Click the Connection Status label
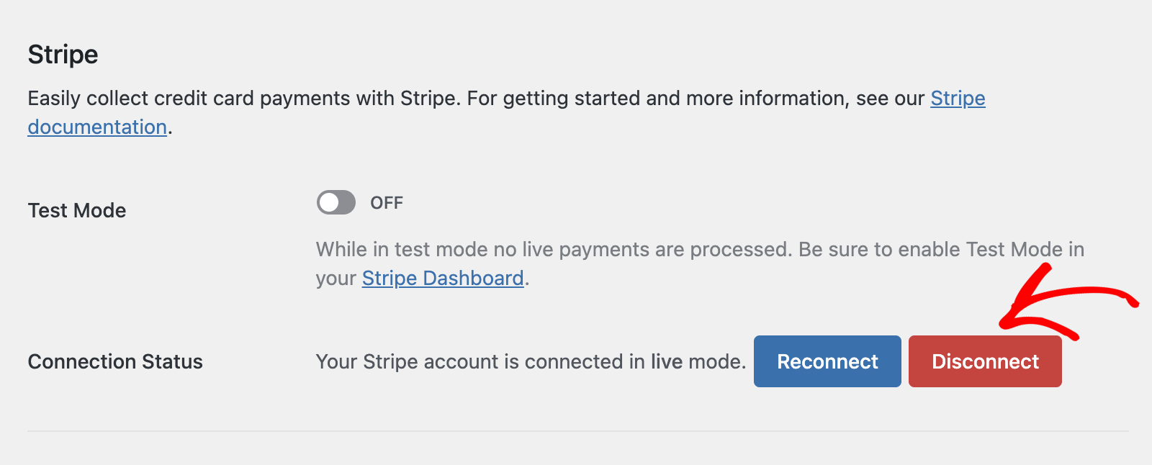Viewport: 1152px width, 465px height. coord(115,361)
